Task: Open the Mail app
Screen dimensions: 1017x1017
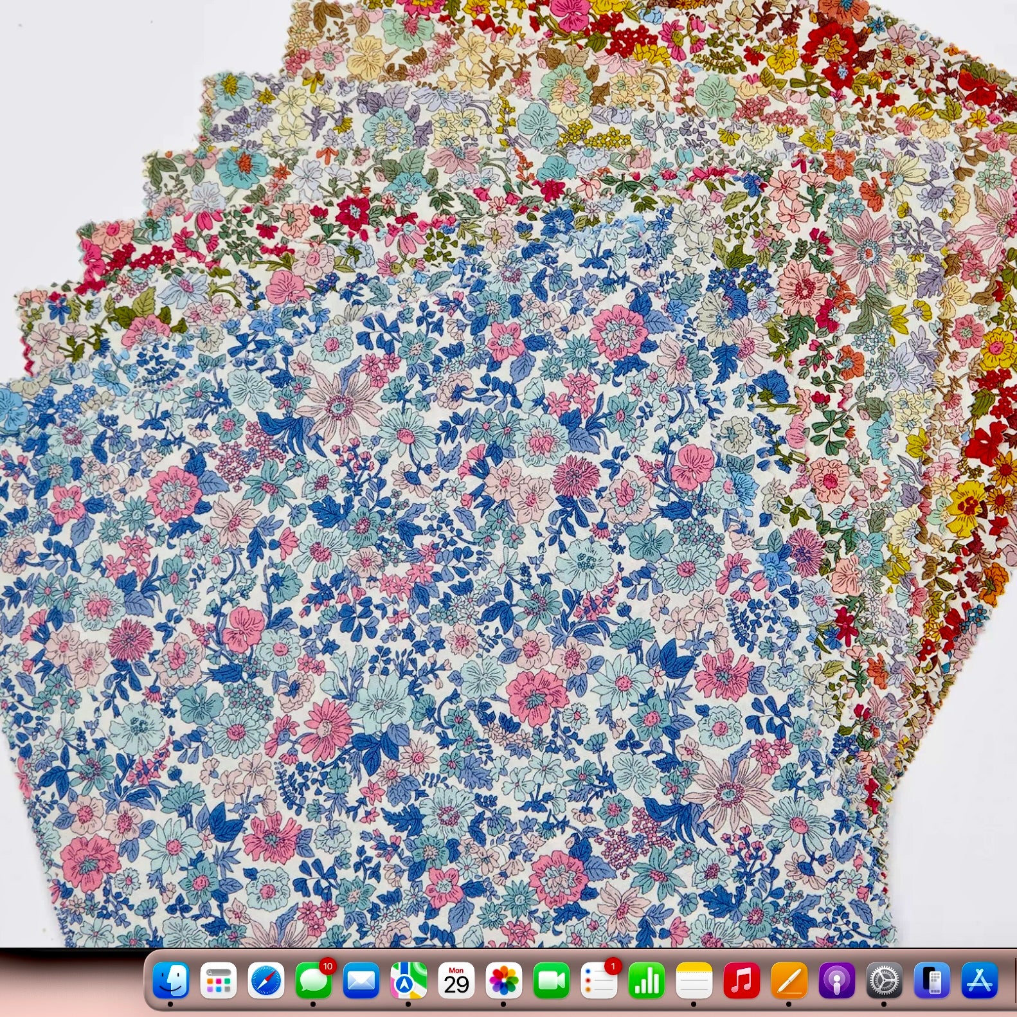Action: (361, 980)
